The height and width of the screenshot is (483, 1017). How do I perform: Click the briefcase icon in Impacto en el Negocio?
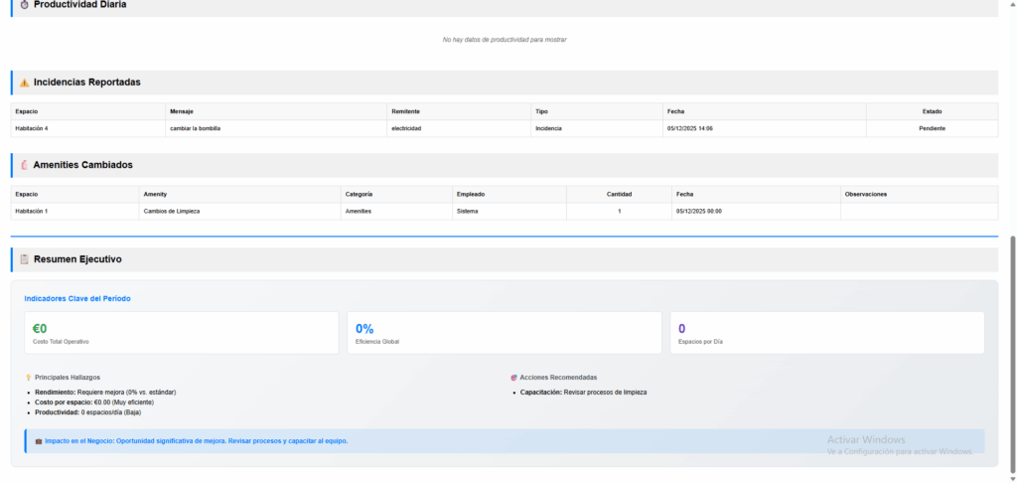coord(38,440)
